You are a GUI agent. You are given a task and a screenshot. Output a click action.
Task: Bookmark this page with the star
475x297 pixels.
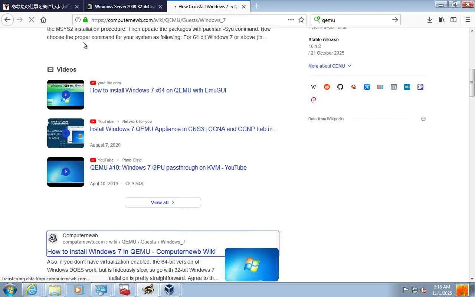[301, 20]
